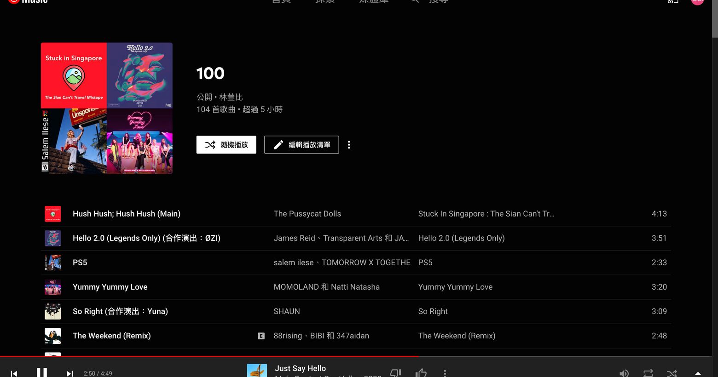The image size is (718, 377).
Task: Open more options for the playing song
Action: [445, 373]
